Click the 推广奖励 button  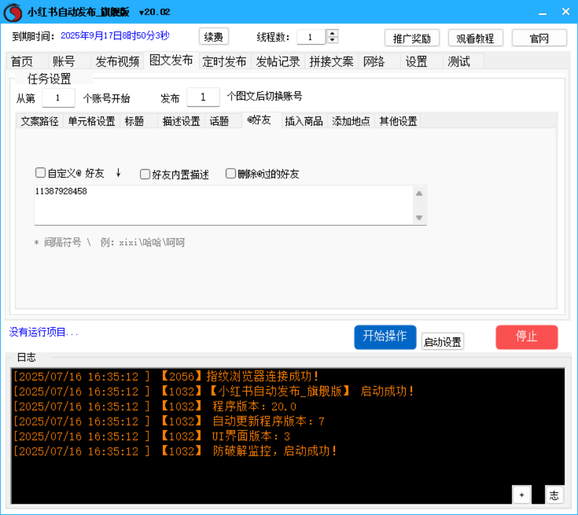(x=412, y=38)
